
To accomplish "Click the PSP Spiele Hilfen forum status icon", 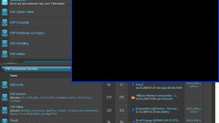I will (x=4, y=12).
